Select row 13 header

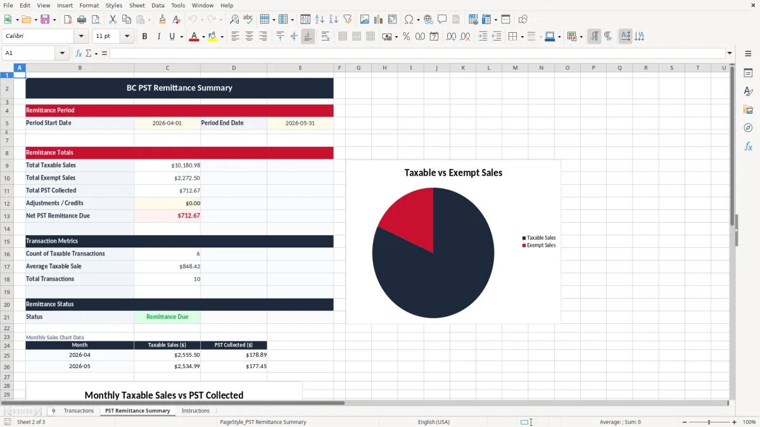[7, 216]
